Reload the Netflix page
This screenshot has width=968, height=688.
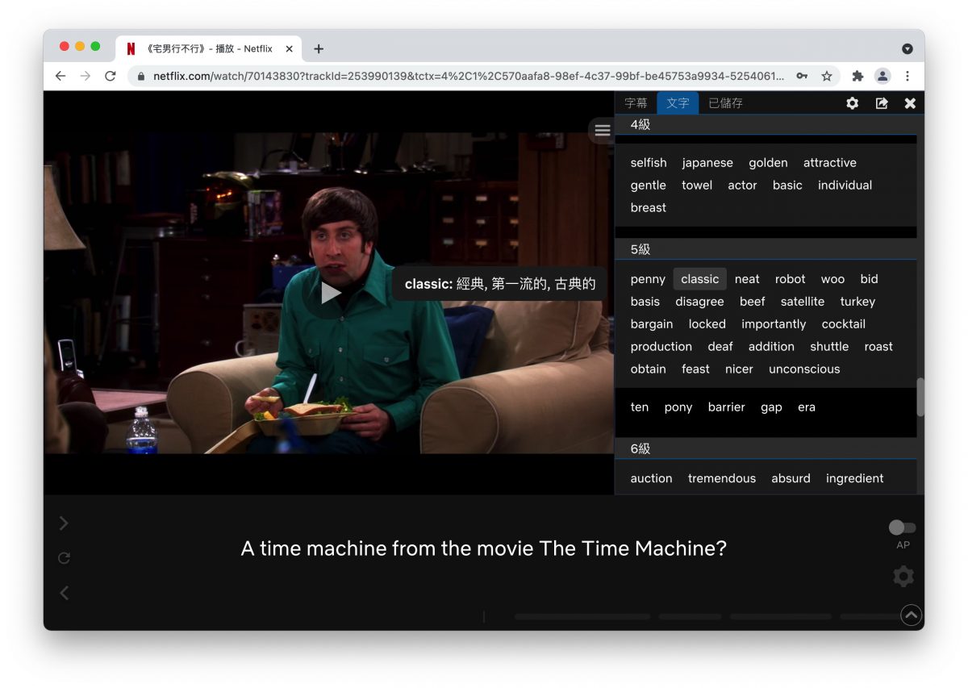tap(111, 76)
